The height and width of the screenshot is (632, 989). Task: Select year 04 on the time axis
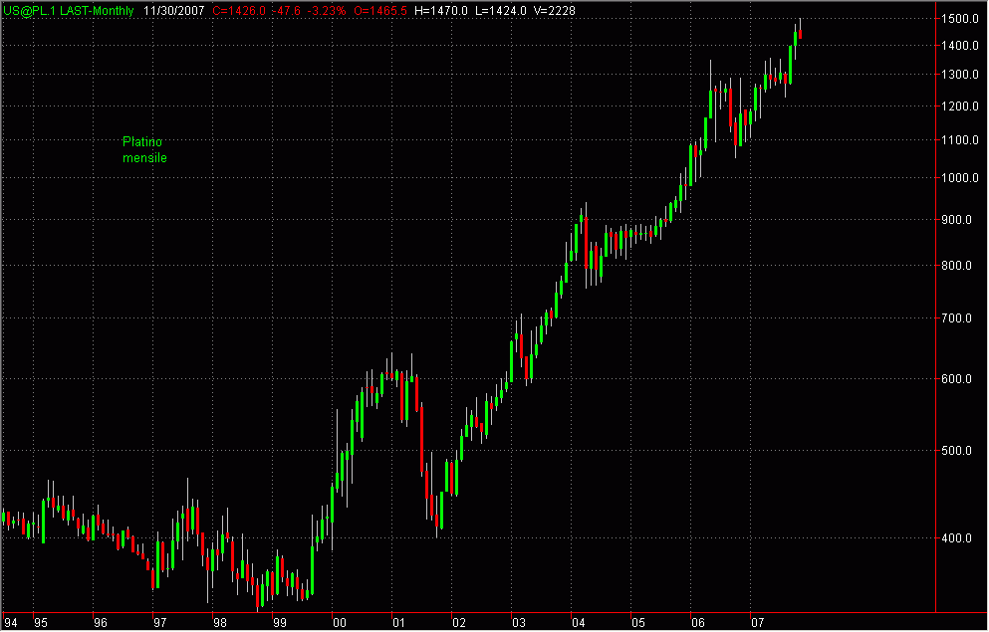[x=577, y=622]
